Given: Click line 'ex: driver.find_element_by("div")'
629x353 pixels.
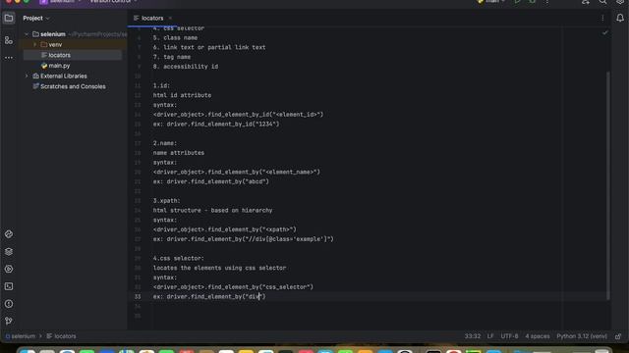Looking at the screenshot, I should [209, 296].
